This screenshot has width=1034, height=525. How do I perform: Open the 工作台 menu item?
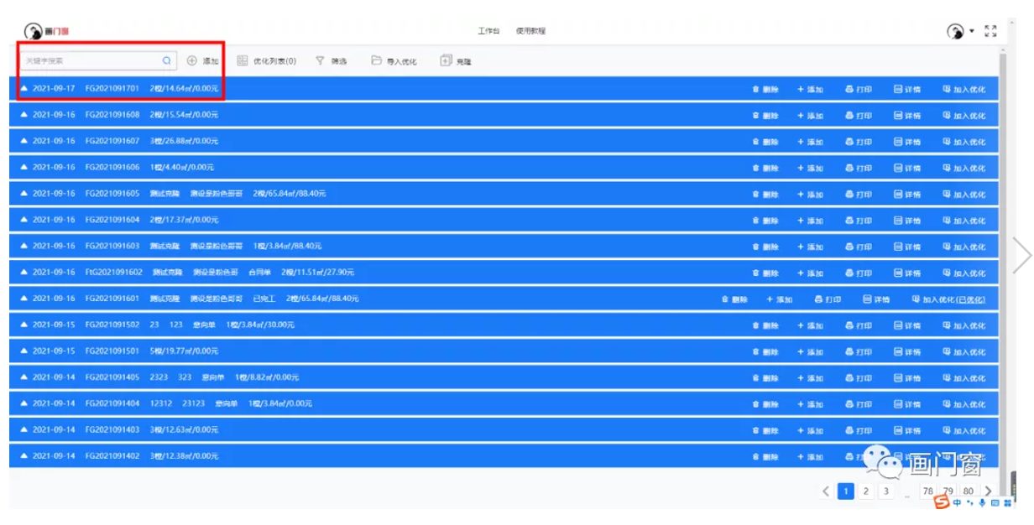(488, 31)
